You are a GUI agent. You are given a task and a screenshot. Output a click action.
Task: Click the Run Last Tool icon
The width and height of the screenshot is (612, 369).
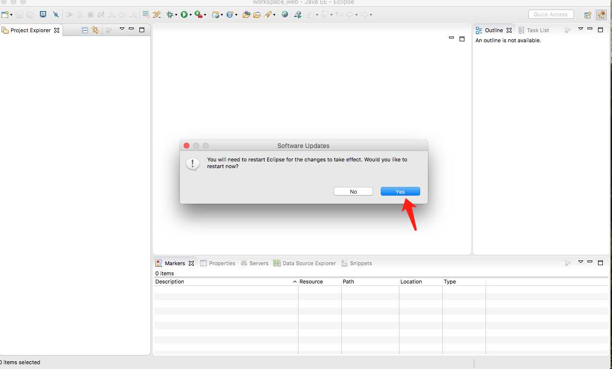[x=198, y=14]
